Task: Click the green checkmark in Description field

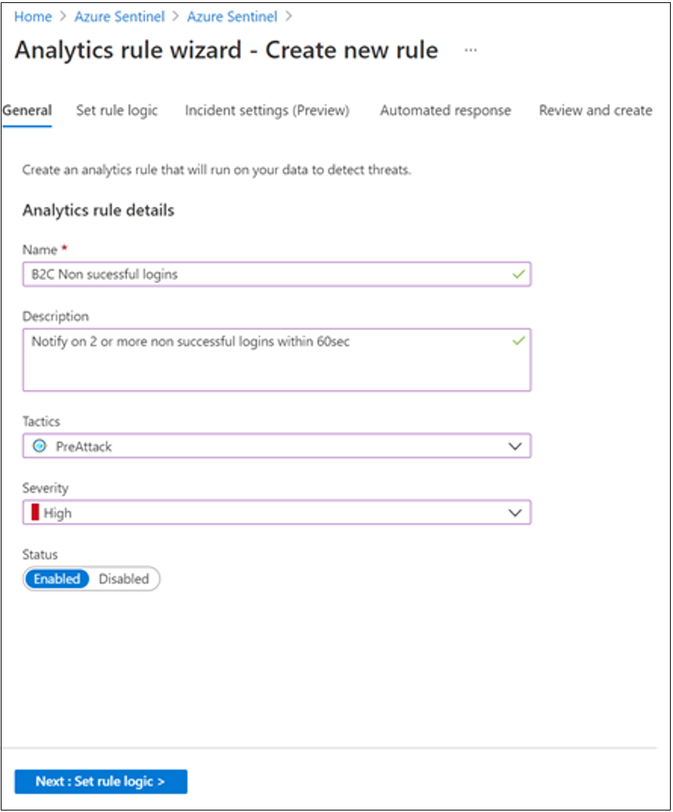Action: 518,341
